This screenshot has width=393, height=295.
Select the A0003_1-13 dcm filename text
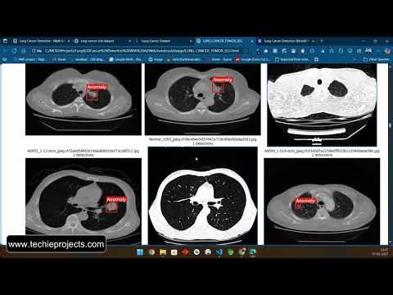pyautogui.click(x=84, y=151)
